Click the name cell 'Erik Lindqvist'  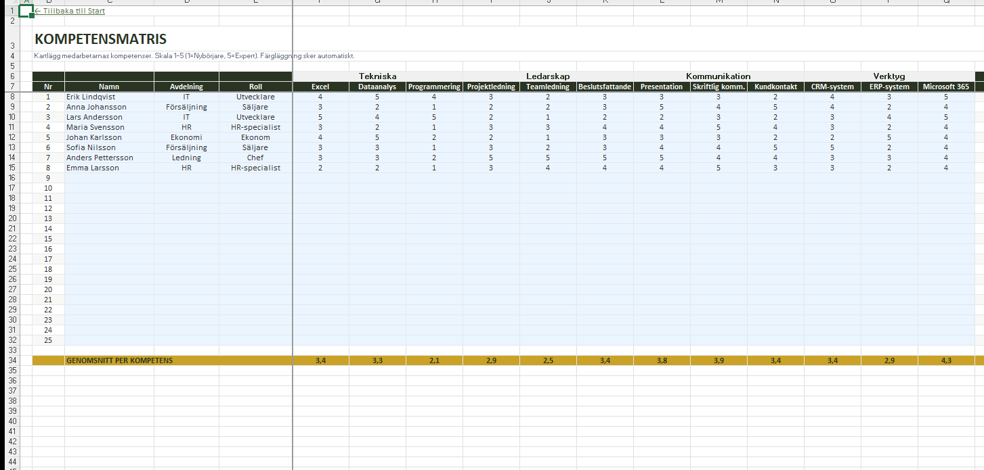tap(91, 97)
